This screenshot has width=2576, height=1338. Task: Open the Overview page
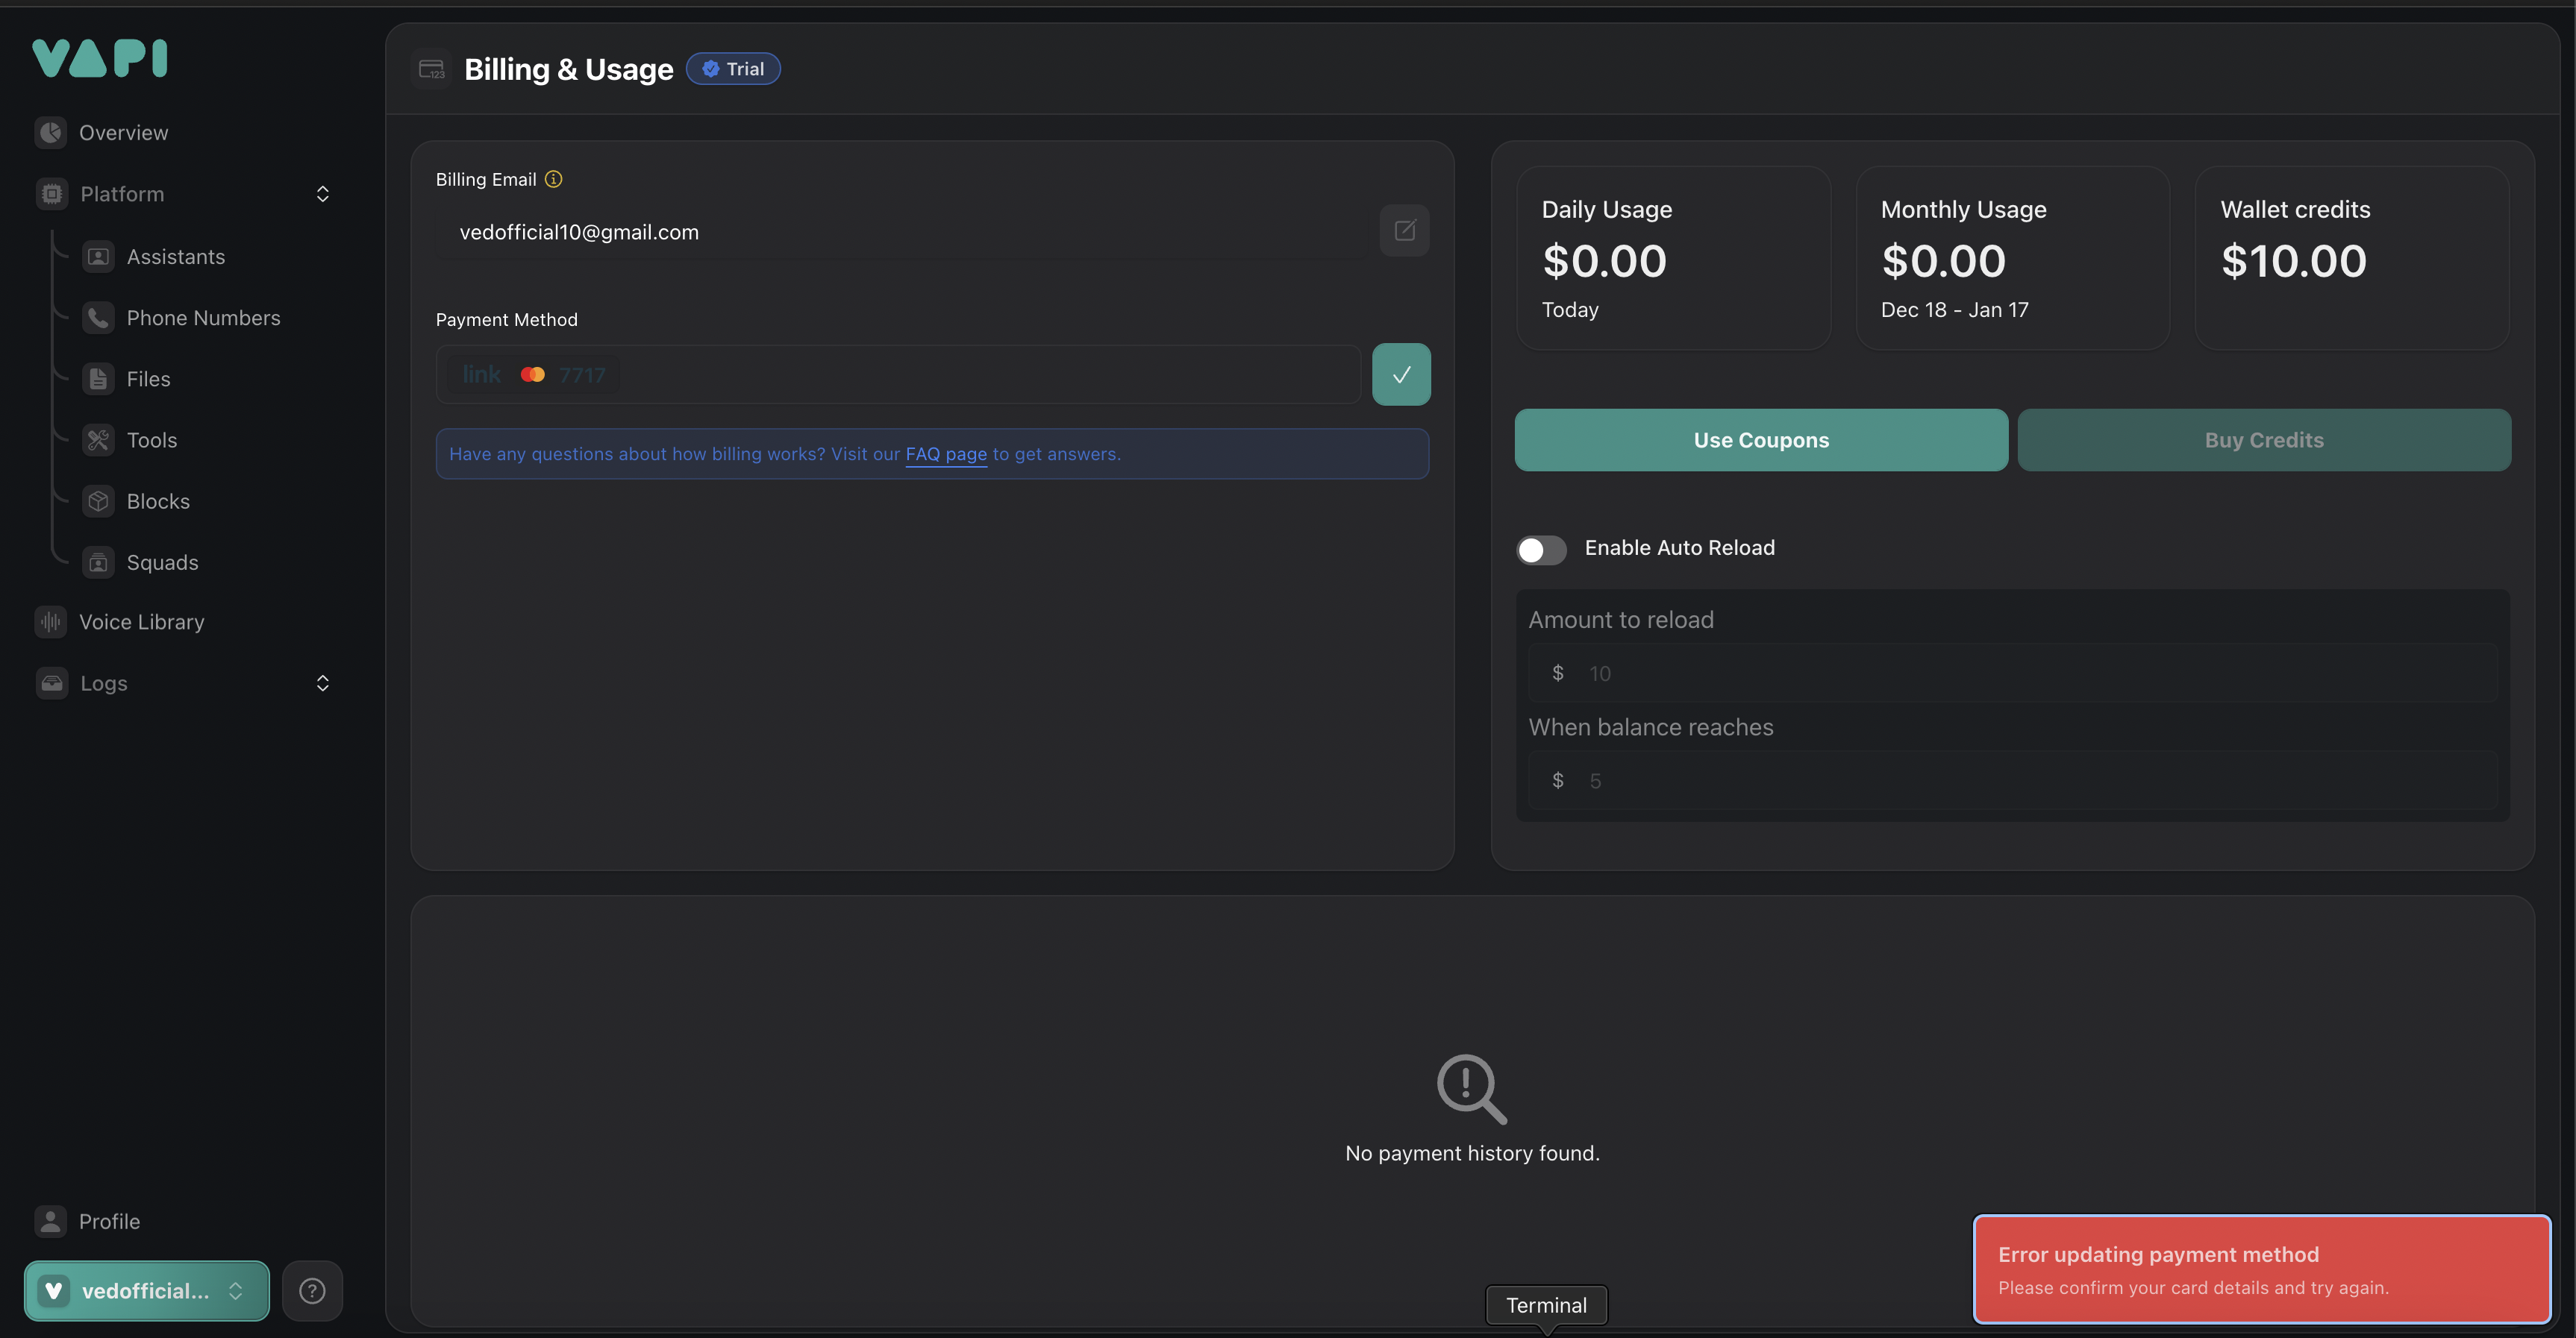coord(123,132)
